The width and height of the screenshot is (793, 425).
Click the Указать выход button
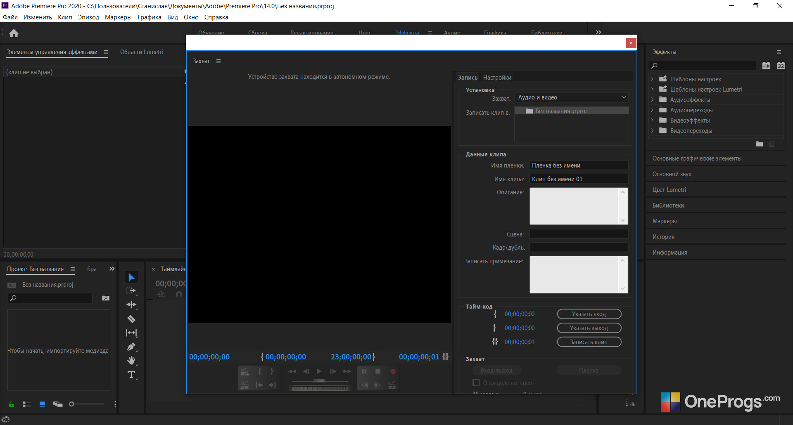point(589,328)
